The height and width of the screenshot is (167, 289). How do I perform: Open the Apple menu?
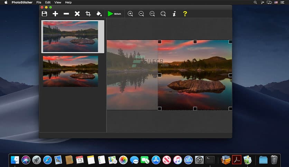pyautogui.click(x=6, y=2)
